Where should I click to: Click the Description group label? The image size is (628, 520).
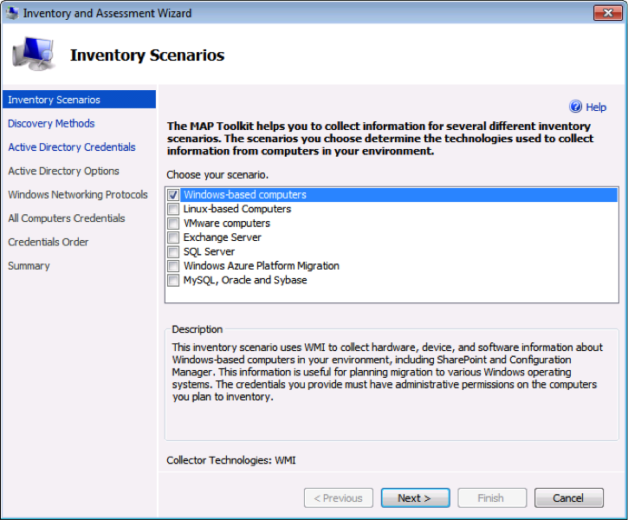(197, 329)
